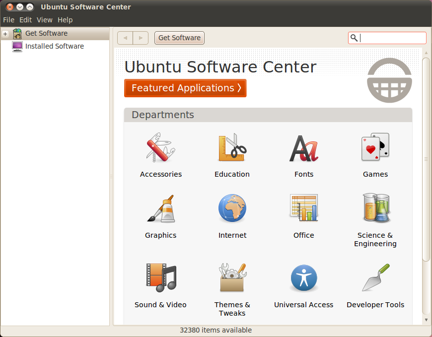Select Get Software in the sidebar
432x337 pixels.
(55, 34)
